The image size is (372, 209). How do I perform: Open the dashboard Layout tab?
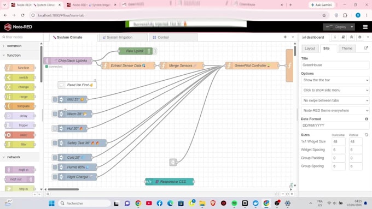pyautogui.click(x=310, y=48)
